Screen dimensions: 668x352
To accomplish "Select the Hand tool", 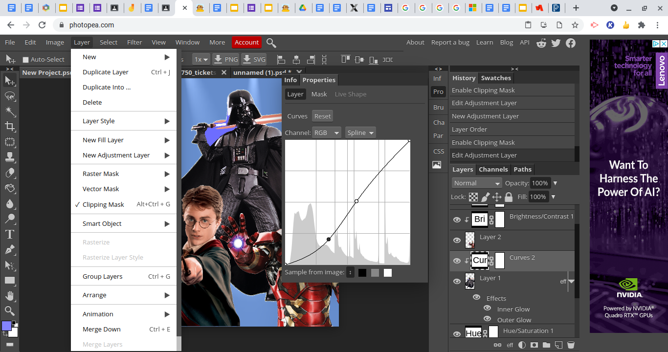I will [10, 296].
